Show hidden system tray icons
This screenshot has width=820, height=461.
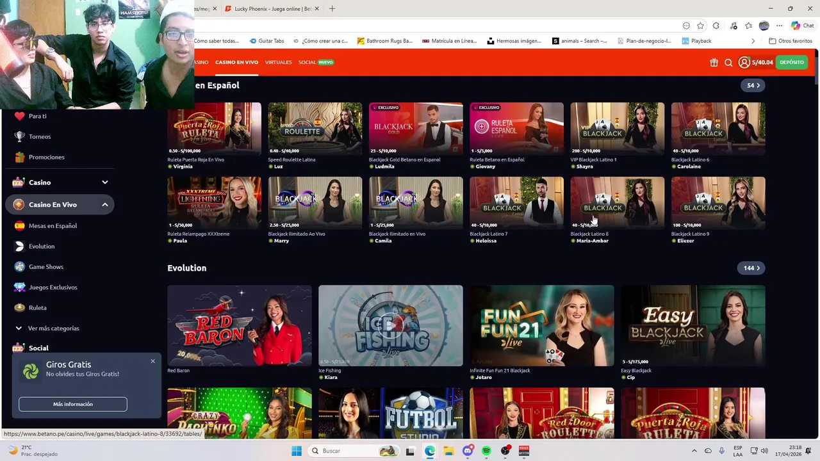[694, 451]
